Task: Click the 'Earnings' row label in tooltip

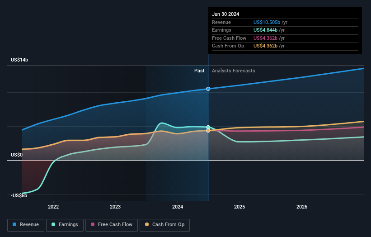Action: [221, 30]
